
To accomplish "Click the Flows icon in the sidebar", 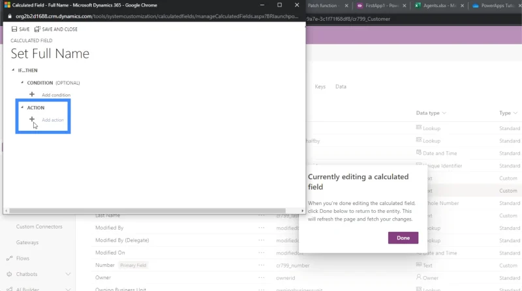I will point(9,258).
